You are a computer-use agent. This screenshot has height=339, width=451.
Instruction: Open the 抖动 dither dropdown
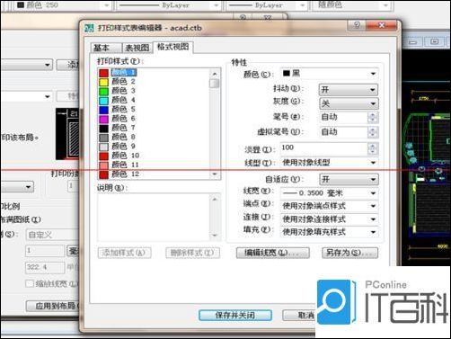pos(349,89)
